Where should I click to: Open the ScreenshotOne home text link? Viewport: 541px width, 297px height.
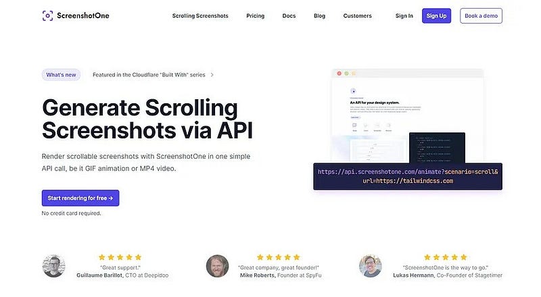[x=83, y=16]
